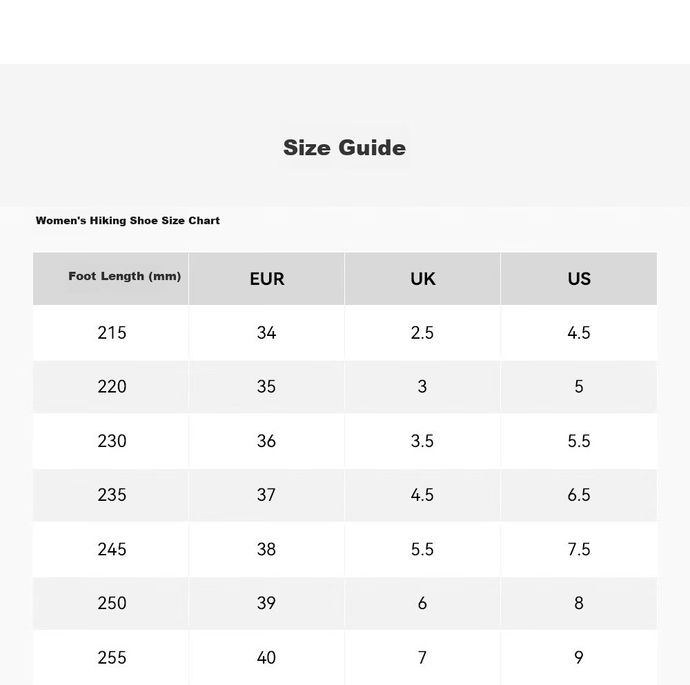The image size is (690, 685).
Task: Select EUR size 38 cell
Action: [266, 549]
